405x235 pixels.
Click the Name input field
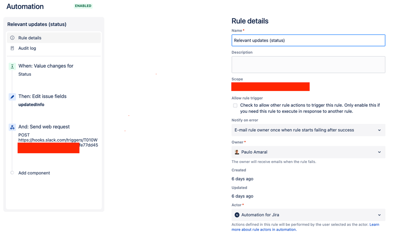(308, 40)
